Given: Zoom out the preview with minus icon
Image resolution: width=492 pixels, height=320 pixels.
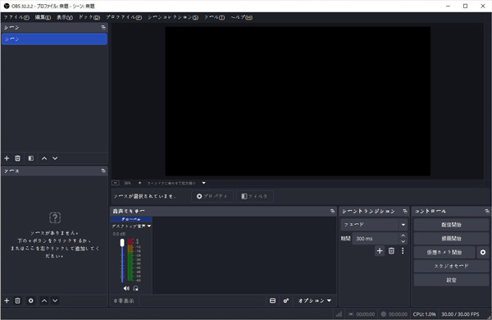Looking at the screenshot, I should click(x=116, y=183).
